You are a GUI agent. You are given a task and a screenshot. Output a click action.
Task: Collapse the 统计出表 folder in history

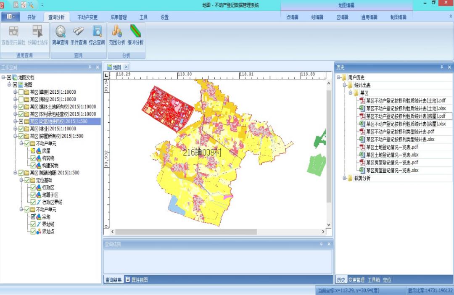tap(344, 85)
